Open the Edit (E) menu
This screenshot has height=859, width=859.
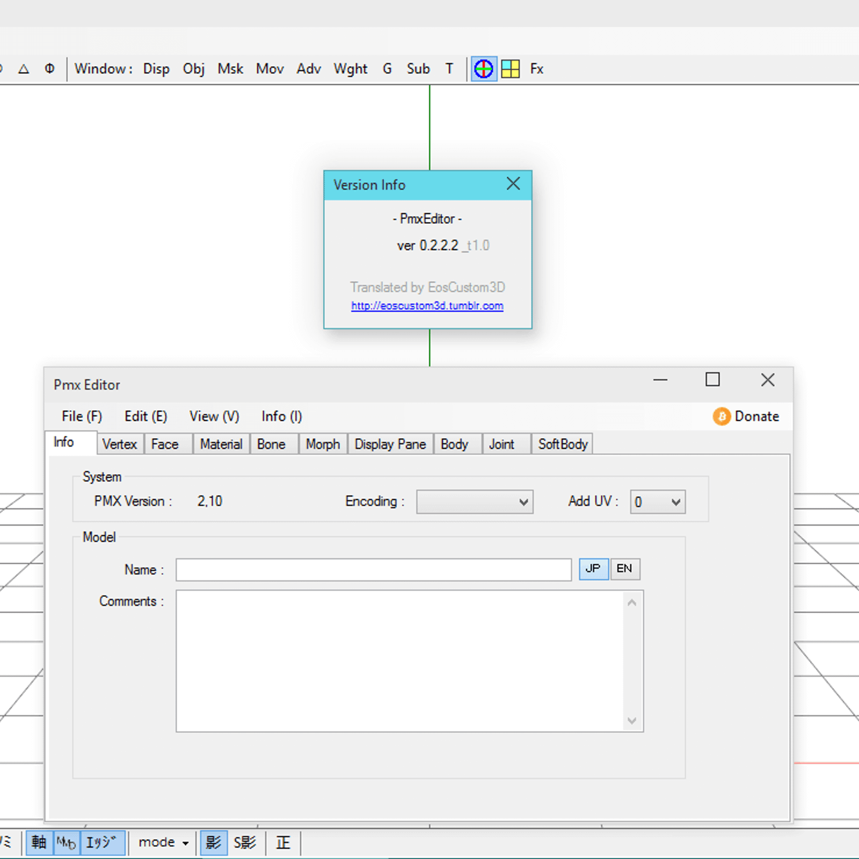pos(145,416)
